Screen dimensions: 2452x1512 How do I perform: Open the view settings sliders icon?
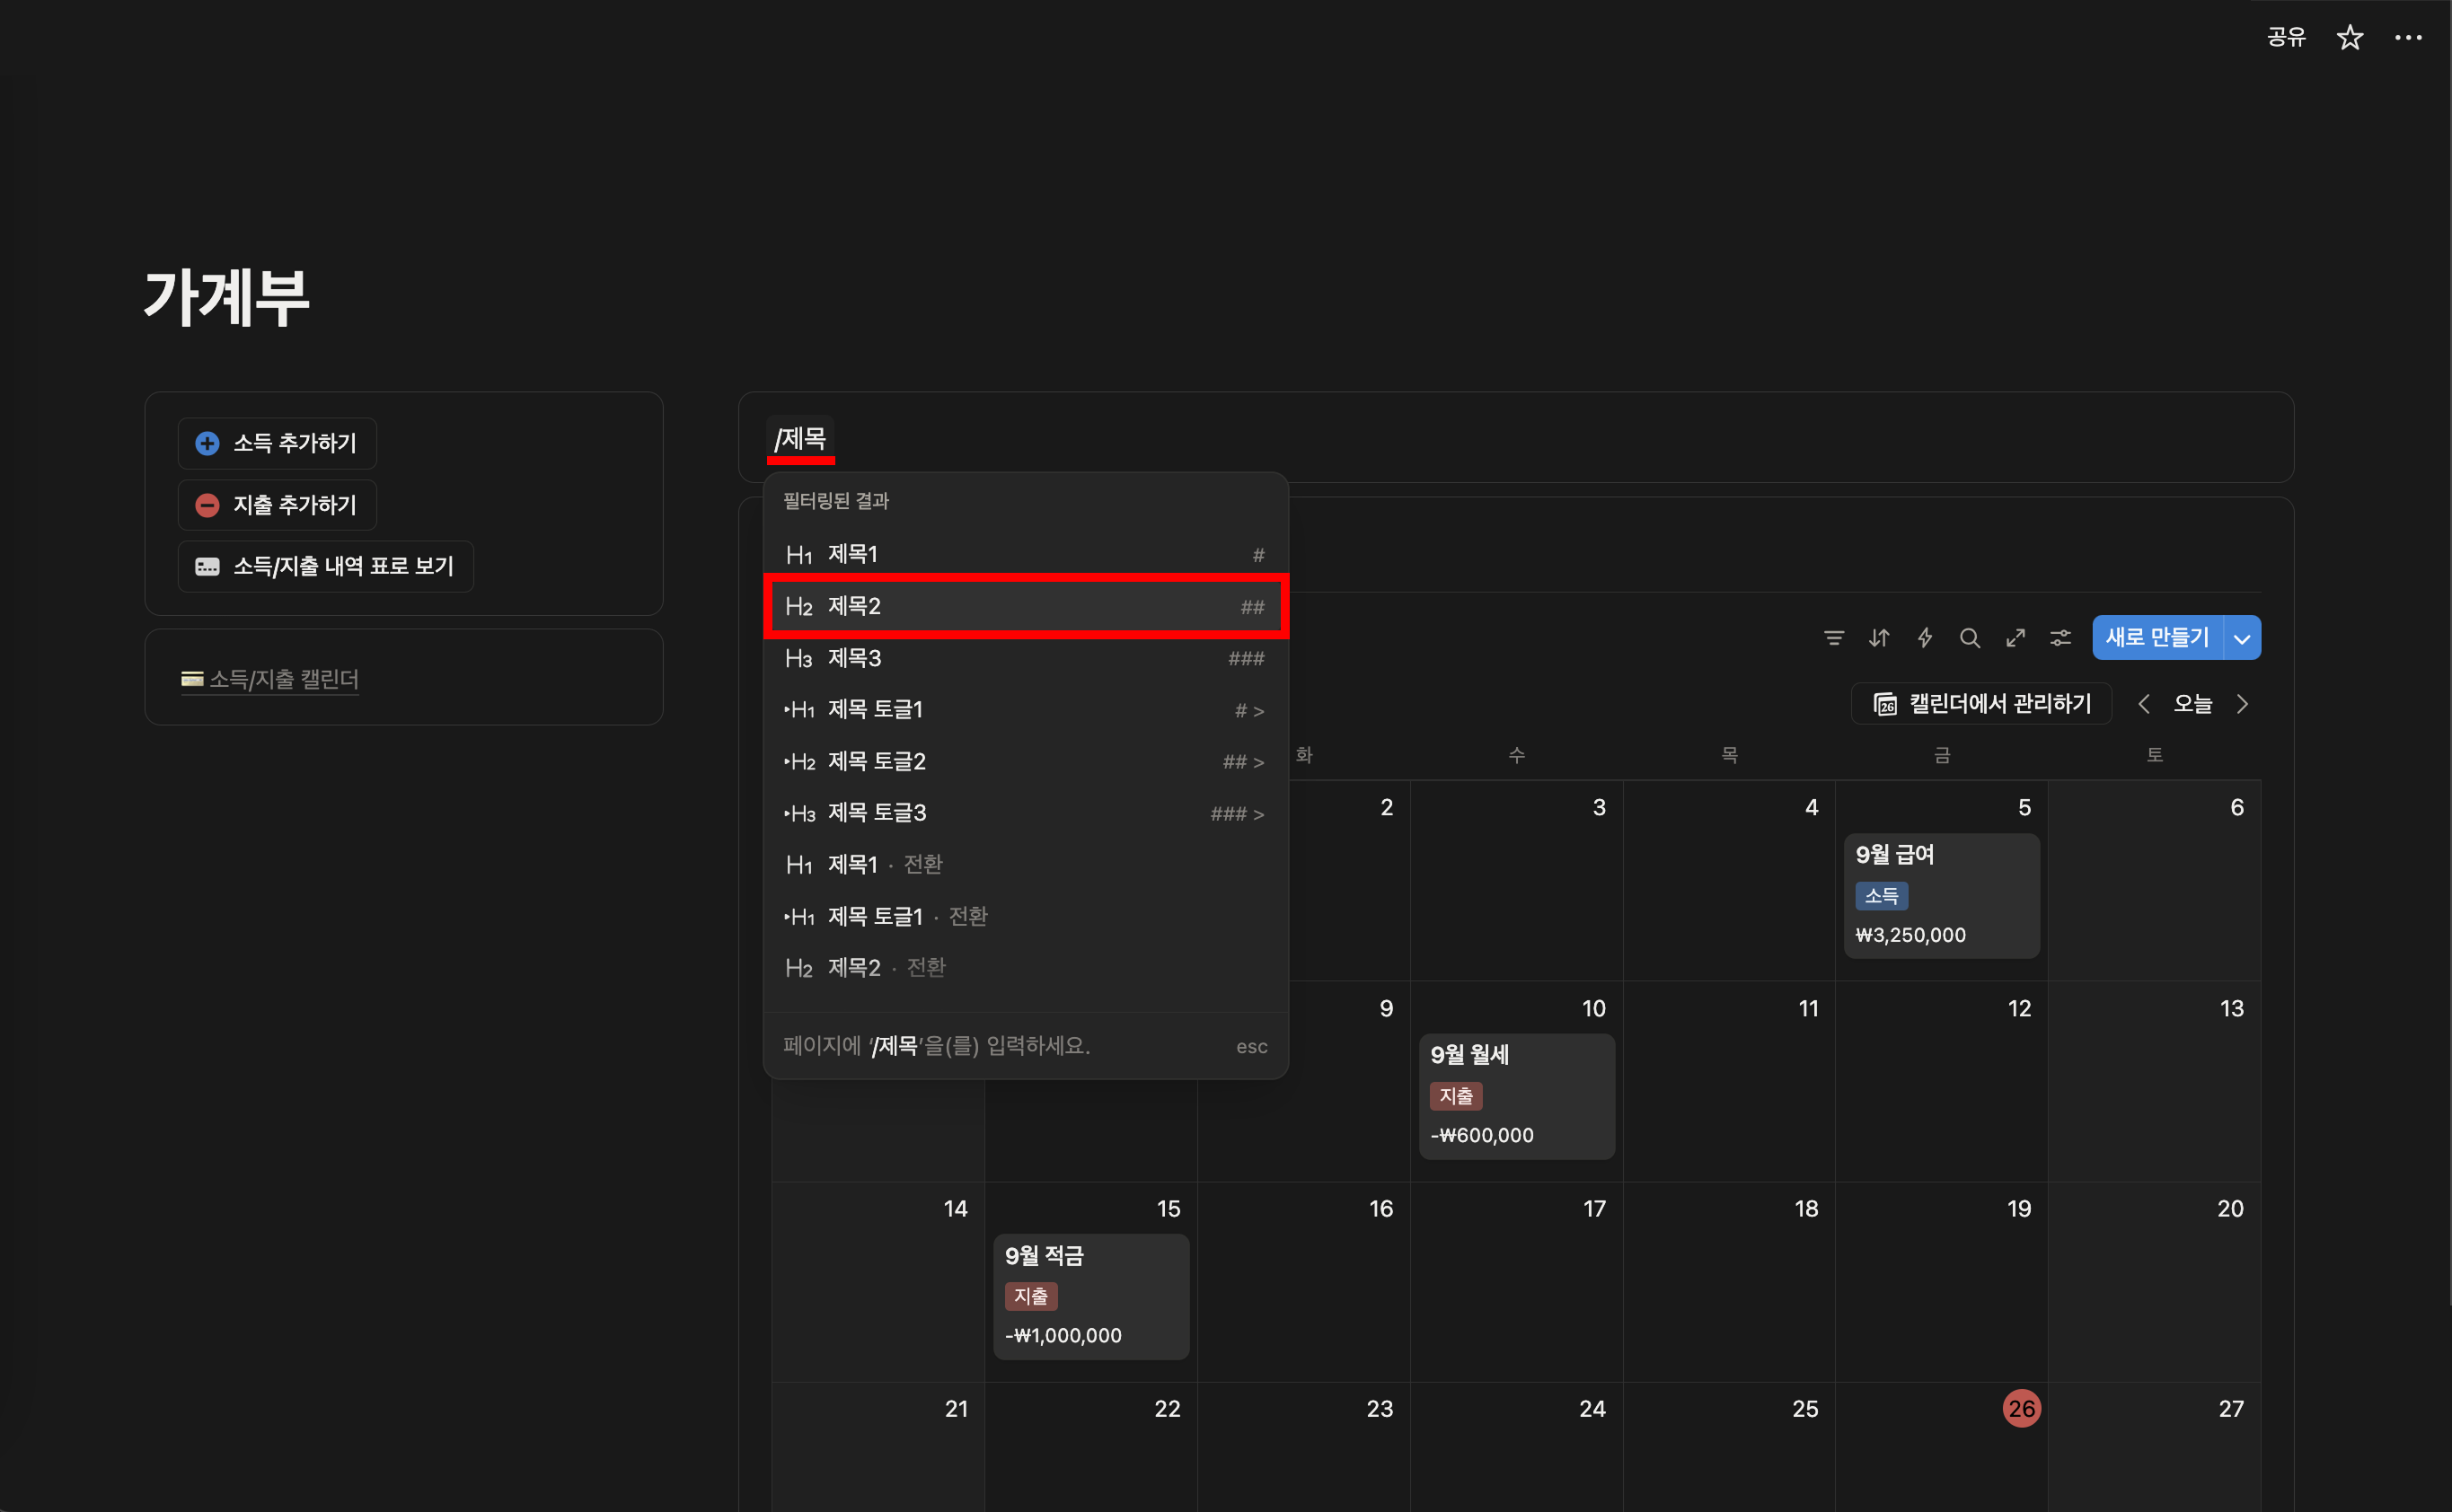(2060, 638)
